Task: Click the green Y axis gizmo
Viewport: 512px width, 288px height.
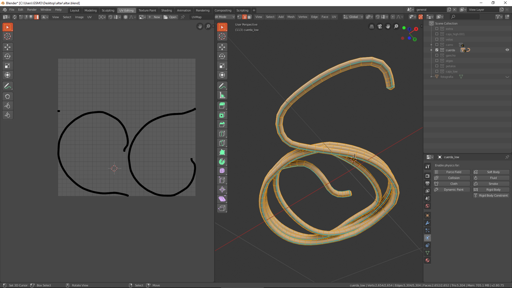Action: tap(415, 39)
